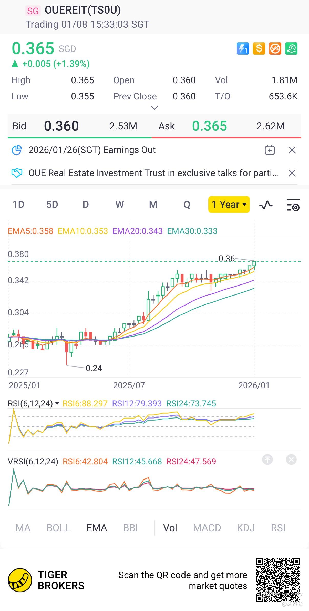Enable the BOLL overlay indicator
Viewport: 309px width, 611px height.
58,528
